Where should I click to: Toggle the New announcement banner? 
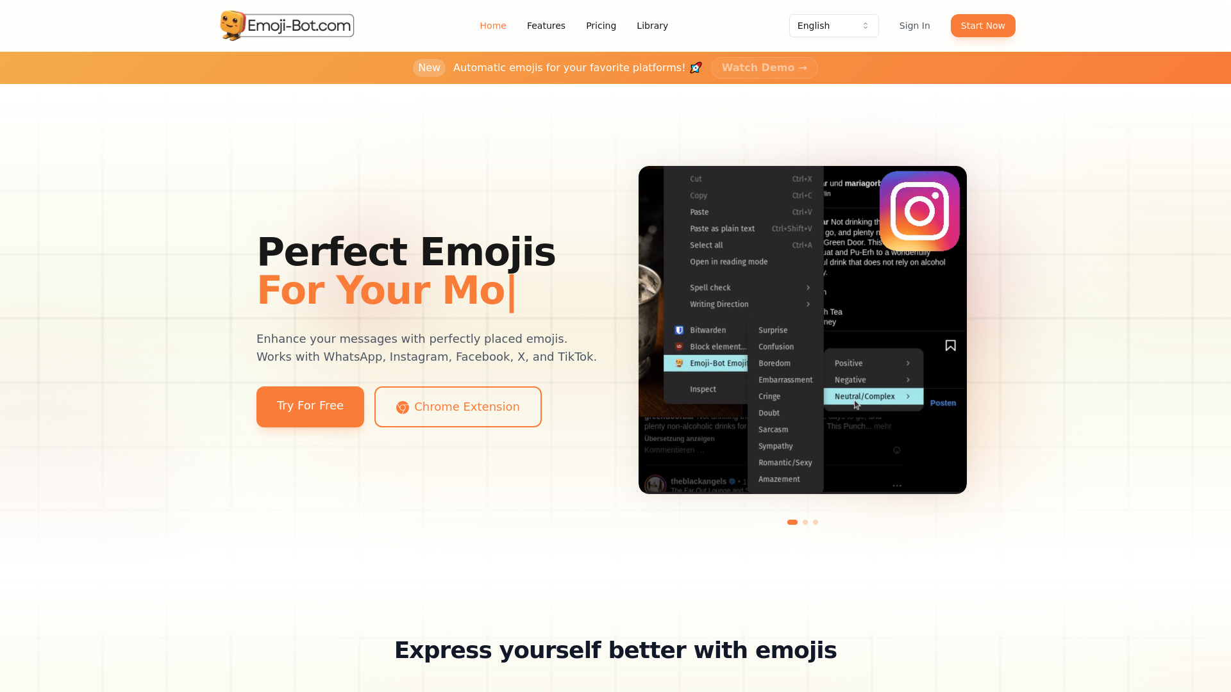pos(430,67)
